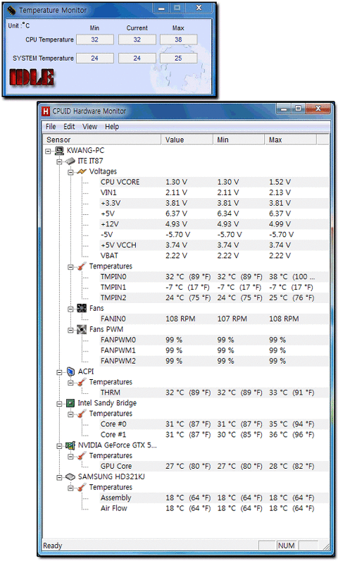This screenshot has width=338, height=561.
Task: Click the Voltages lightning icon
Action: point(82,172)
